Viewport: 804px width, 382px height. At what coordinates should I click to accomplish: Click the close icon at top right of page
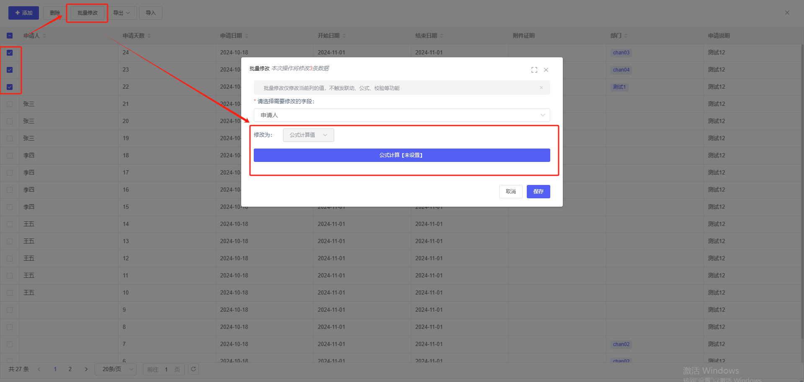(x=787, y=13)
